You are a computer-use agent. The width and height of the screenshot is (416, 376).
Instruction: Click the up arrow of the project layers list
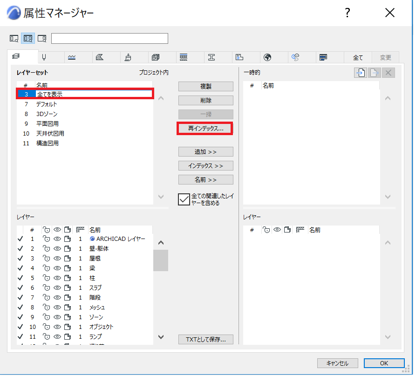[161, 243]
